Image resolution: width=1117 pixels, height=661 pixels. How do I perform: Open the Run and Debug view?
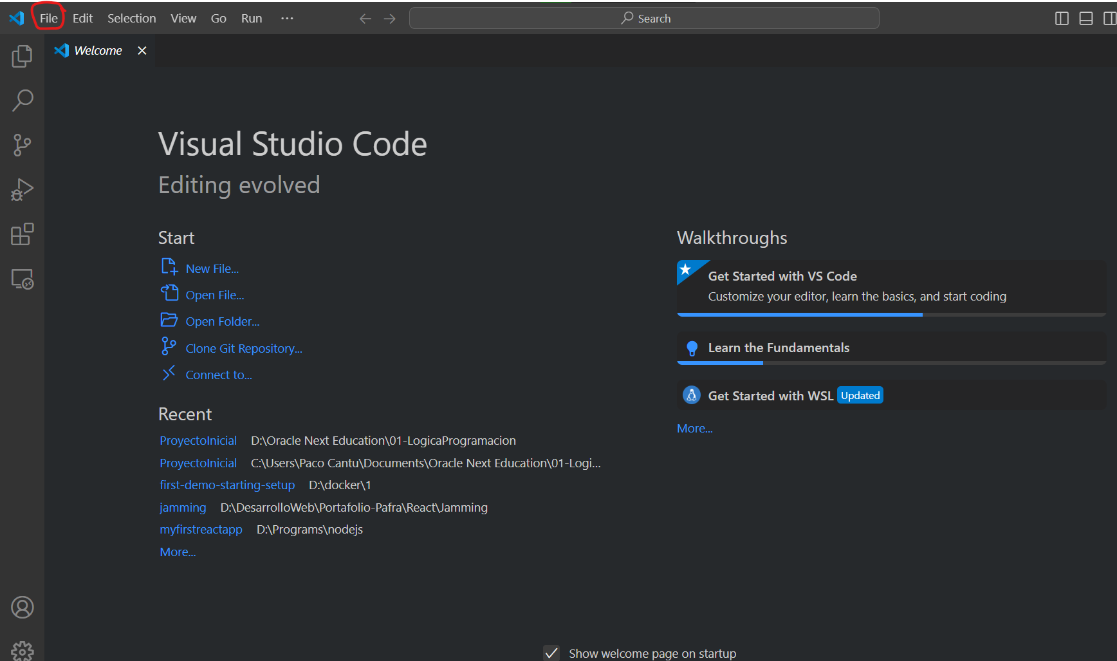22,190
